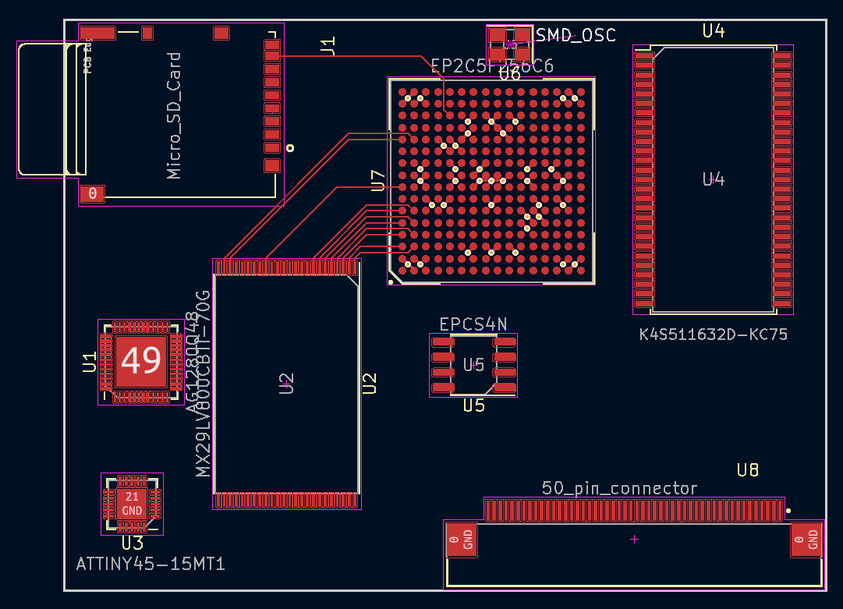
Task: Click the U8 reference designator
Action: 748,470
